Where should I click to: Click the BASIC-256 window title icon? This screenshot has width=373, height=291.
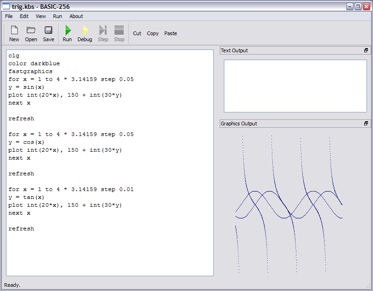coord(6,6)
